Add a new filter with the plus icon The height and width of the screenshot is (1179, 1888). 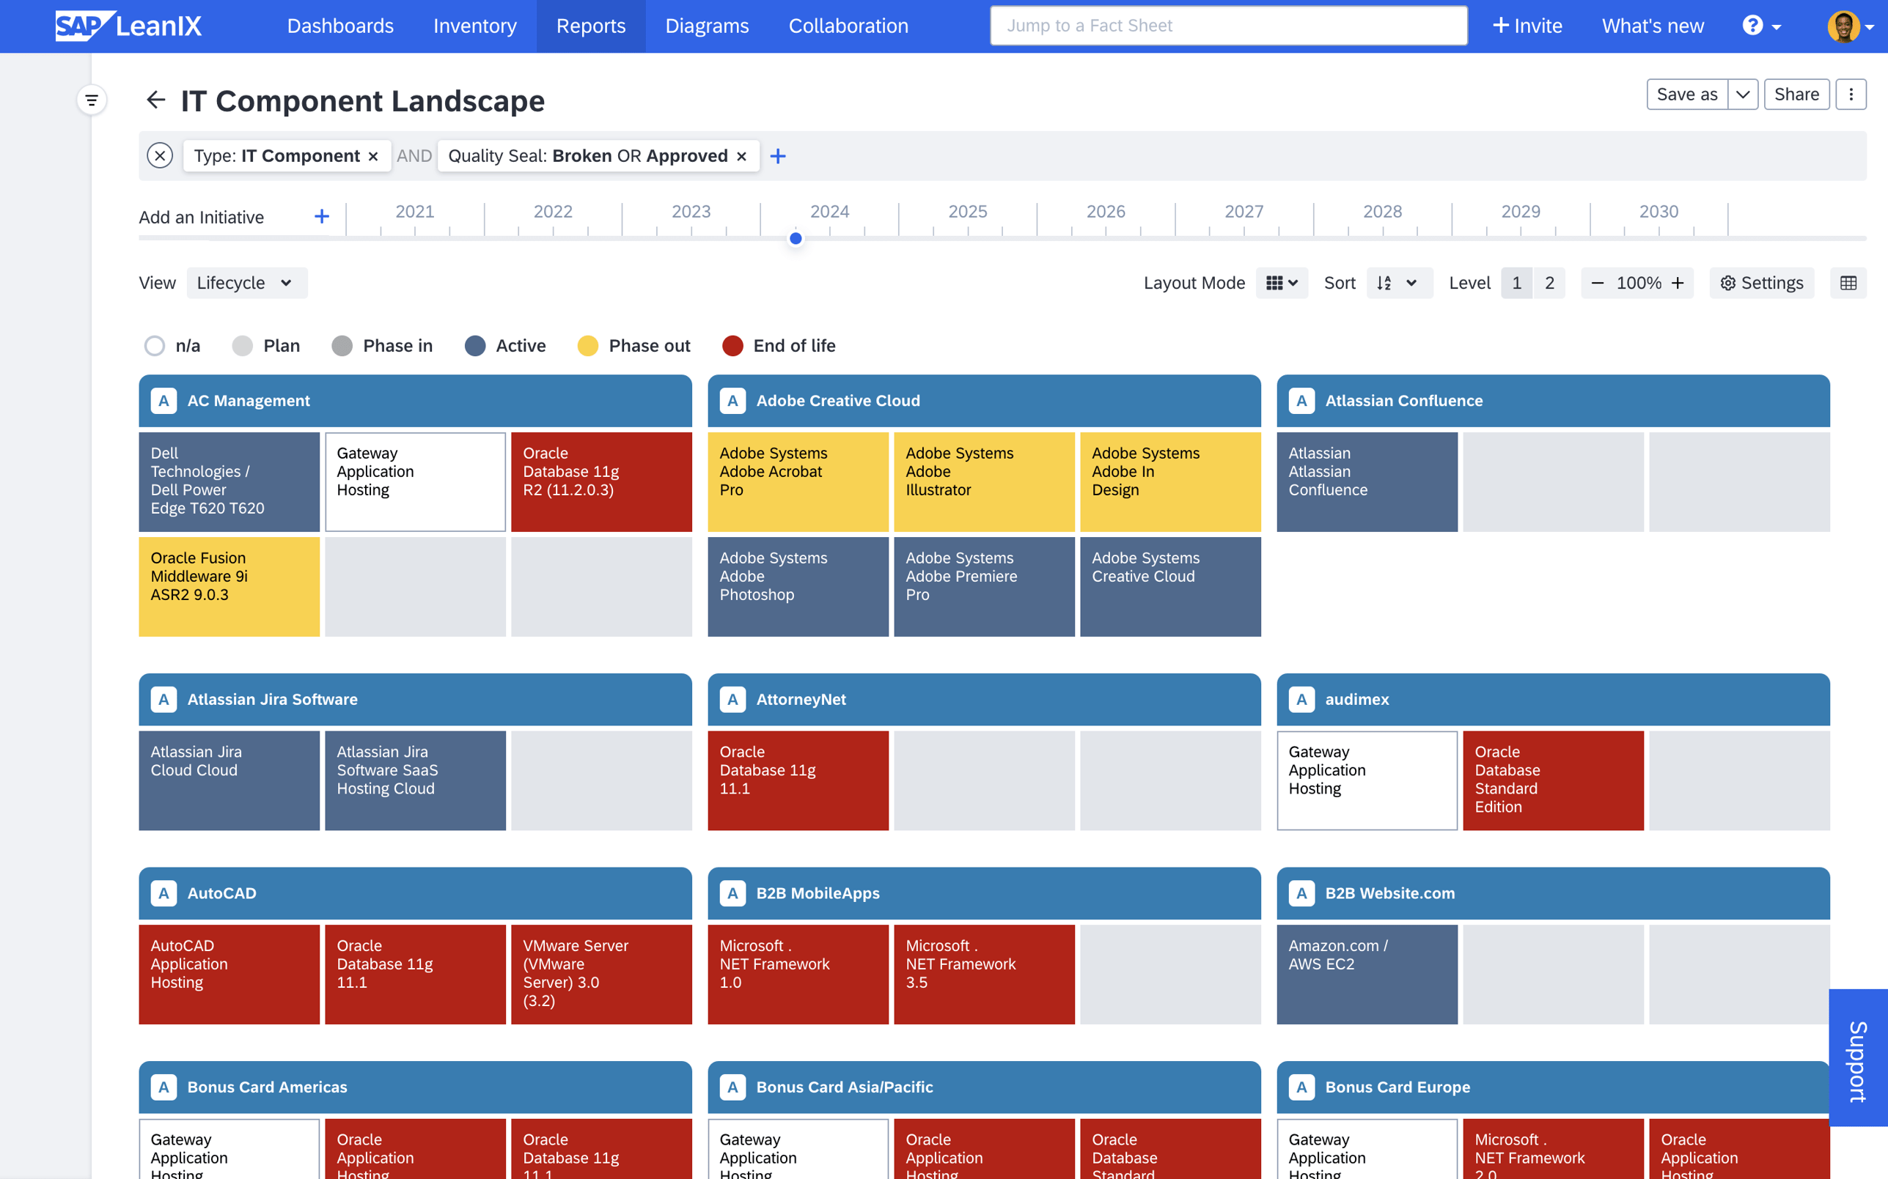[x=778, y=155]
